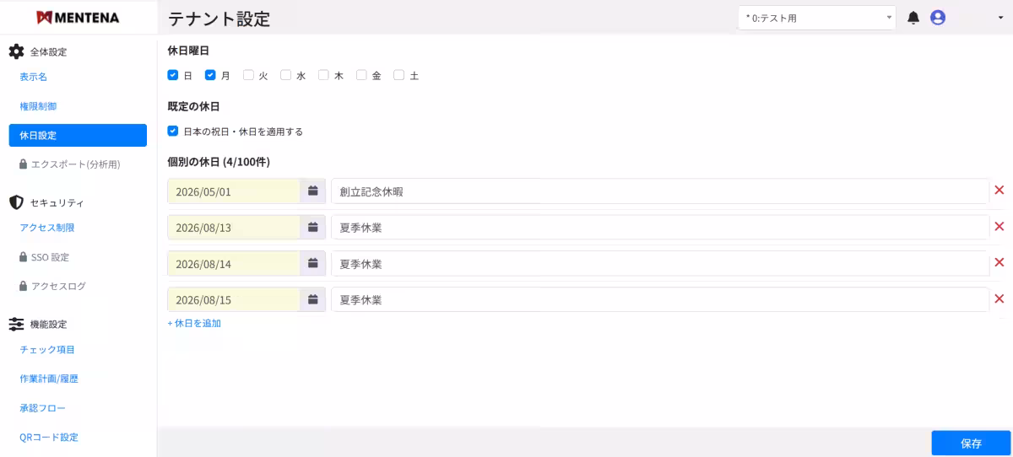Click the lock icon beside エクスポート(分析用)
Image resolution: width=1013 pixels, height=457 pixels.
pyautogui.click(x=24, y=164)
